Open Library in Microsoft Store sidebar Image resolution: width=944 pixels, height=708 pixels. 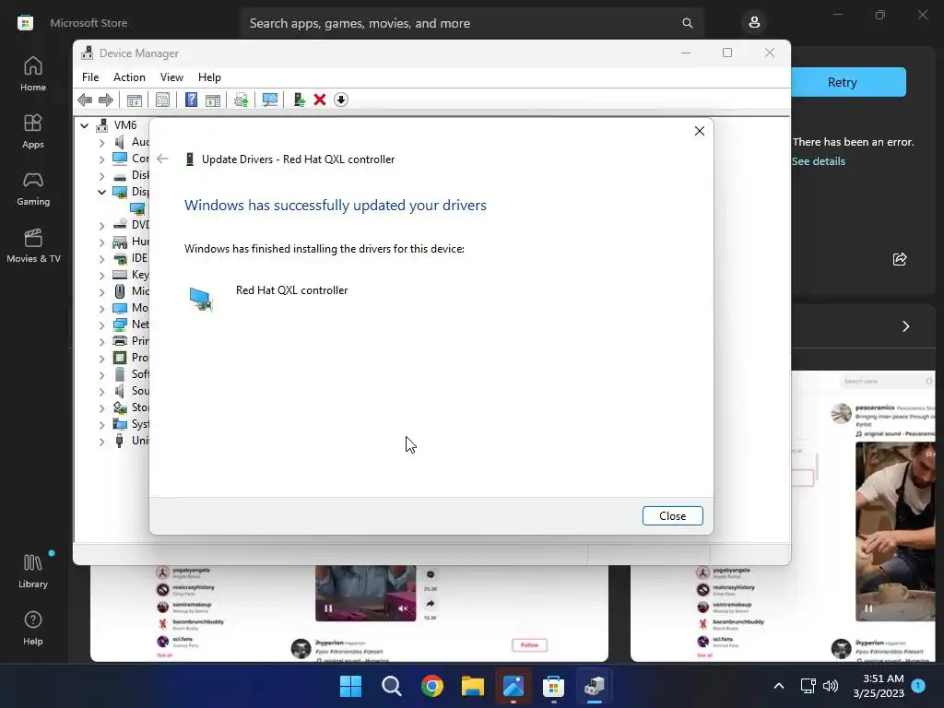point(33,571)
